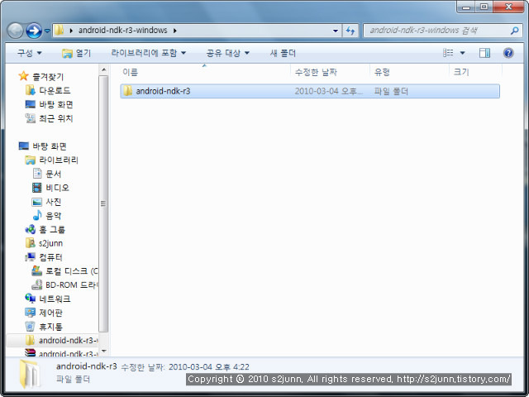
Task: Open the 사진 library
Action: coord(53,202)
